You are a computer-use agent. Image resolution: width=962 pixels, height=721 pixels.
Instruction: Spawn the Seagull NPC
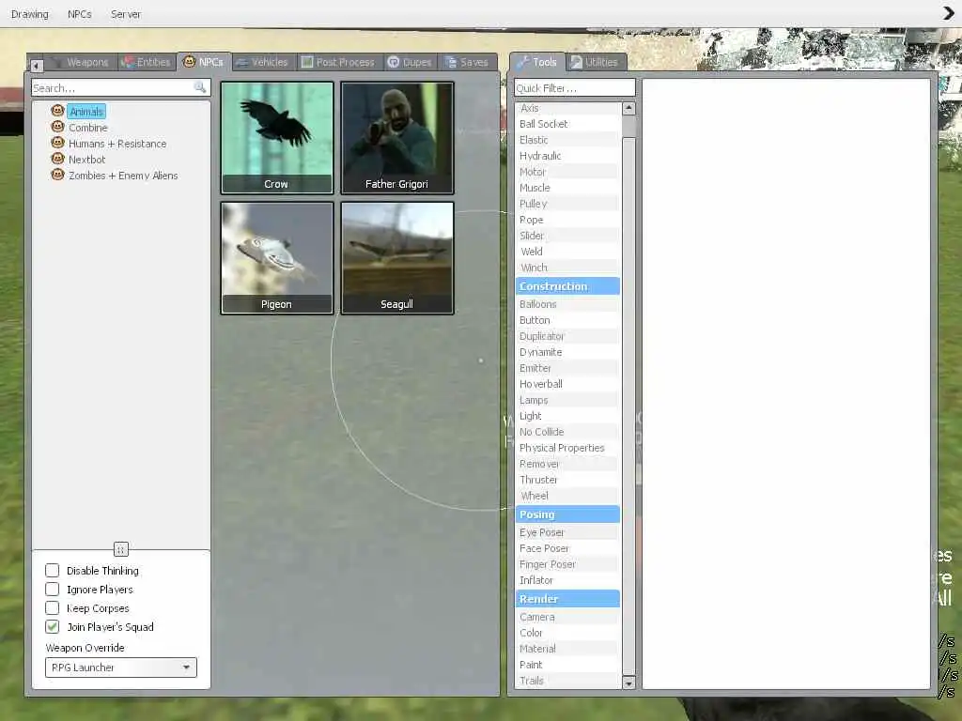click(397, 258)
